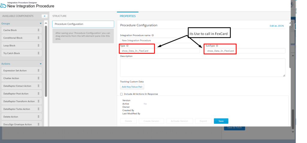Select Procedure Configuration in Structure
Image resolution: width=307 pixels, height=143 pixels.
click(x=83, y=24)
